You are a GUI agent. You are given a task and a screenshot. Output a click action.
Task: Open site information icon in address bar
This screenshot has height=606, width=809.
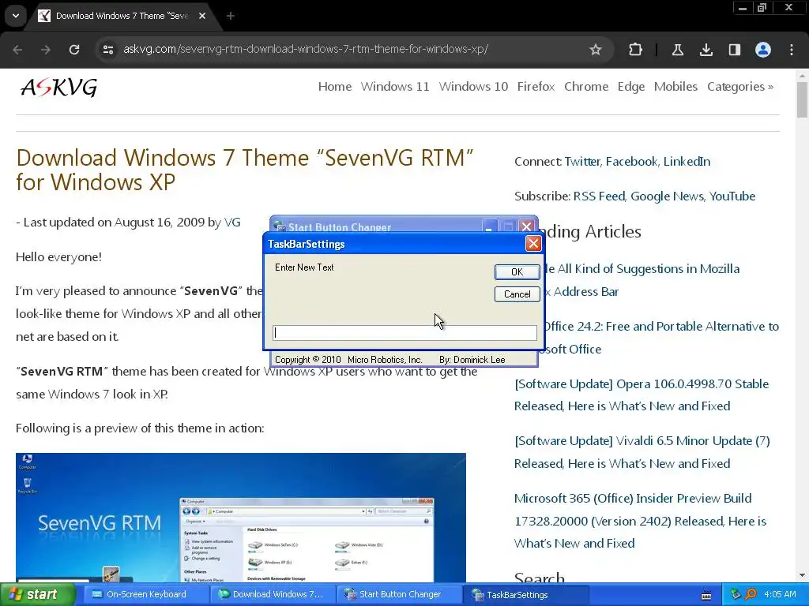(x=107, y=50)
